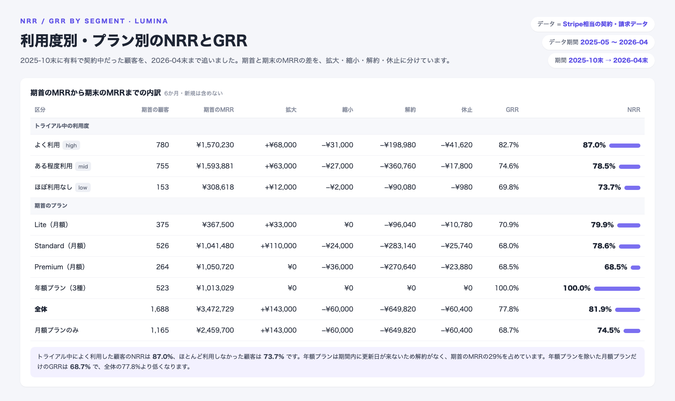Click the データ期間 2025-05 〜 2026-04 pill
The image size is (675, 401).
(x=598, y=42)
